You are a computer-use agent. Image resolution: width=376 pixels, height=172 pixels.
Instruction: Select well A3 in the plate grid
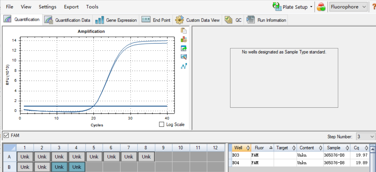59,157
